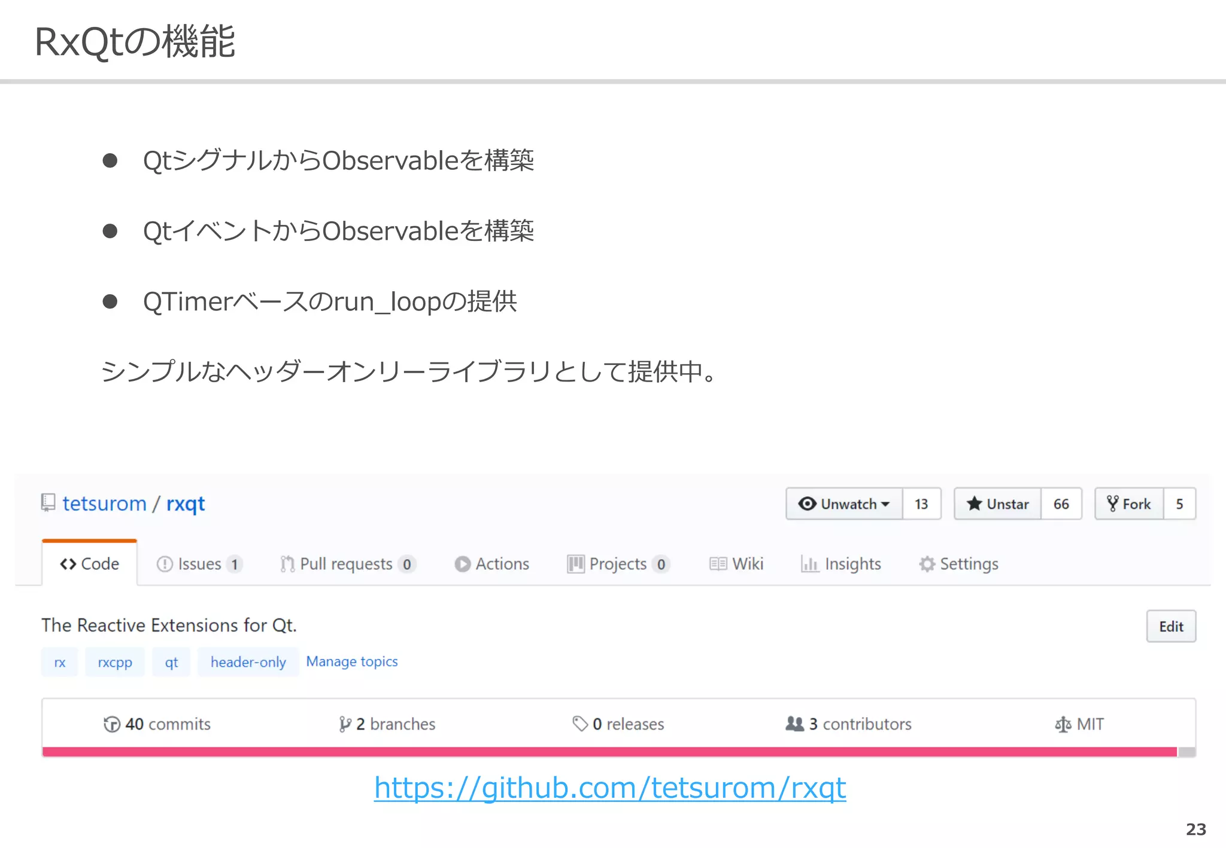Click the Actions play icon
1226x848 pixels.
click(x=462, y=564)
